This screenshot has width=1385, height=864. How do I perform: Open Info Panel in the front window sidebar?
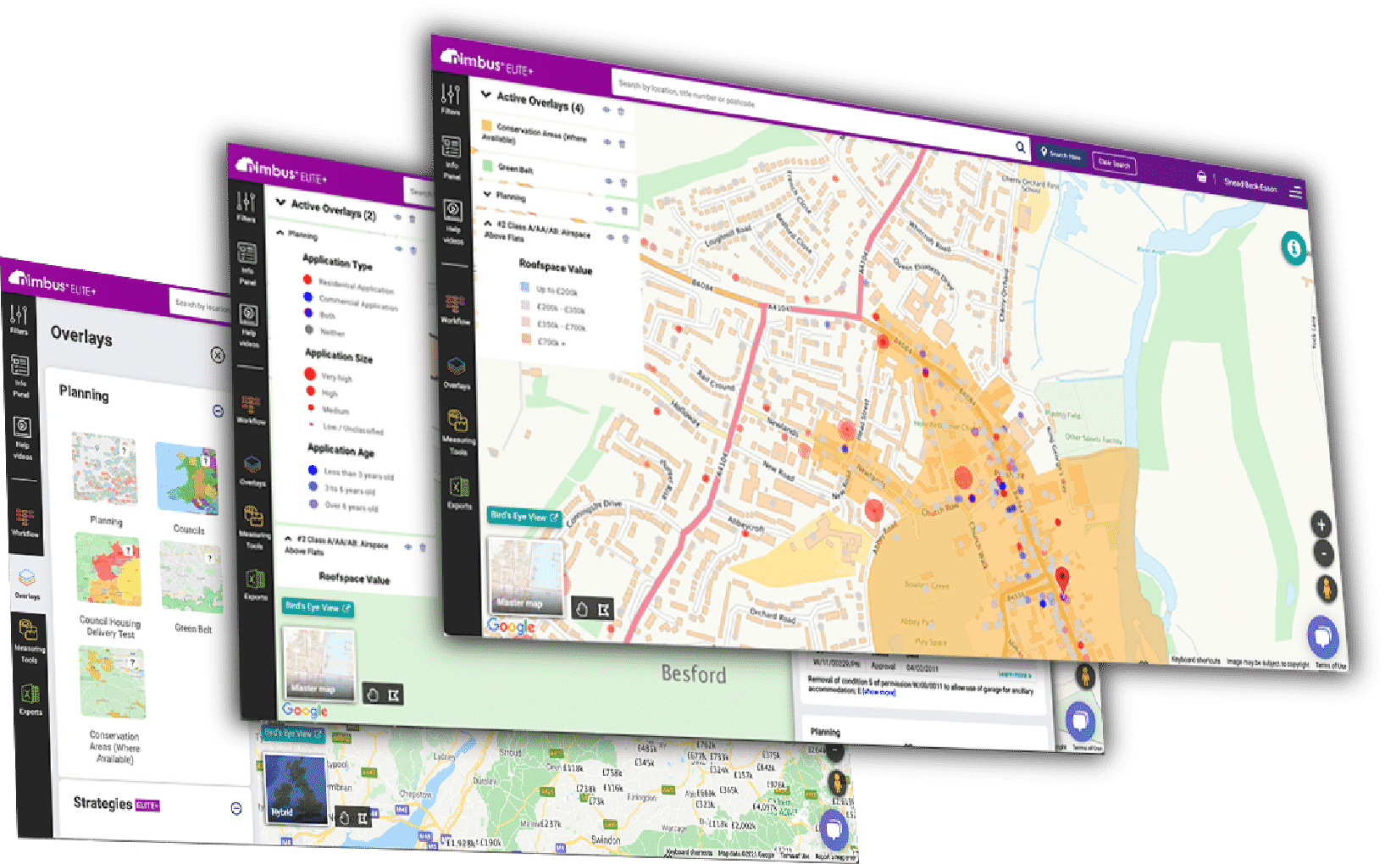452,158
